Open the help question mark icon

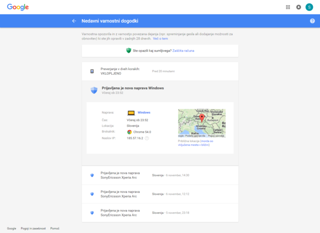312,21
